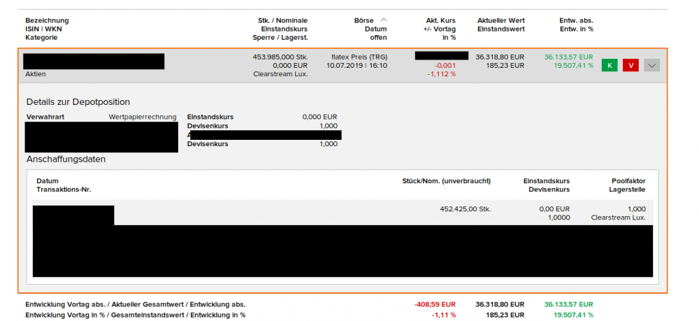Sort by Kategorie column header
The width and height of the screenshot is (699, 321).
(41, 38)
